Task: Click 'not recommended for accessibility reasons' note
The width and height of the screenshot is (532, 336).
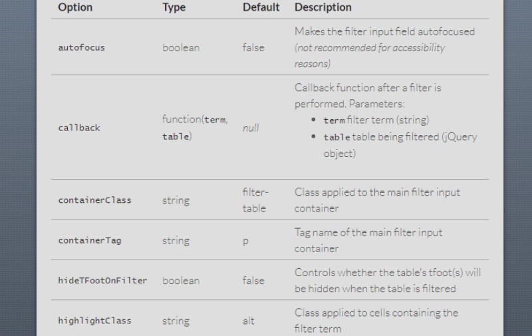Action: pyautogui.click(x=370, y=56)
